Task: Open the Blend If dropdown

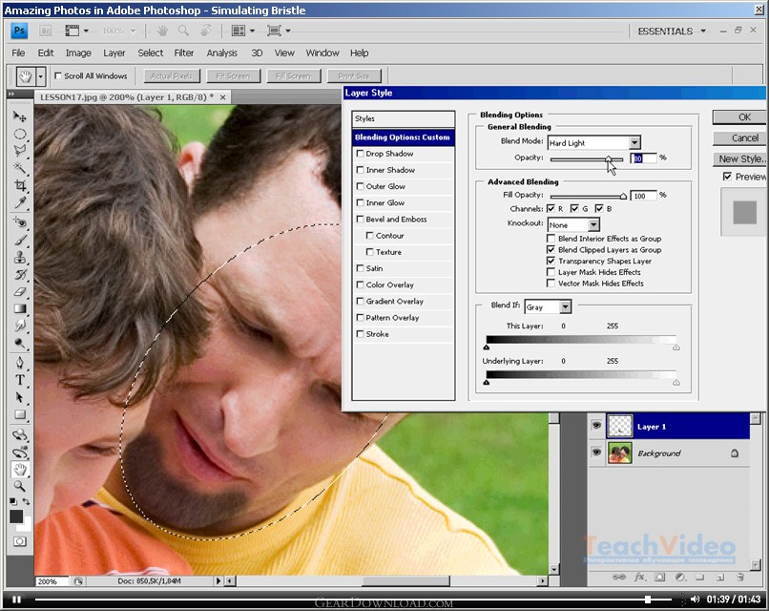Action: [x=566, y=307]
